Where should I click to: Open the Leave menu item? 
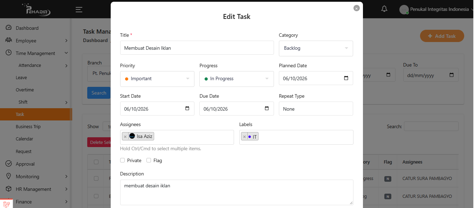pyautogui.click(x=21, y=78)
